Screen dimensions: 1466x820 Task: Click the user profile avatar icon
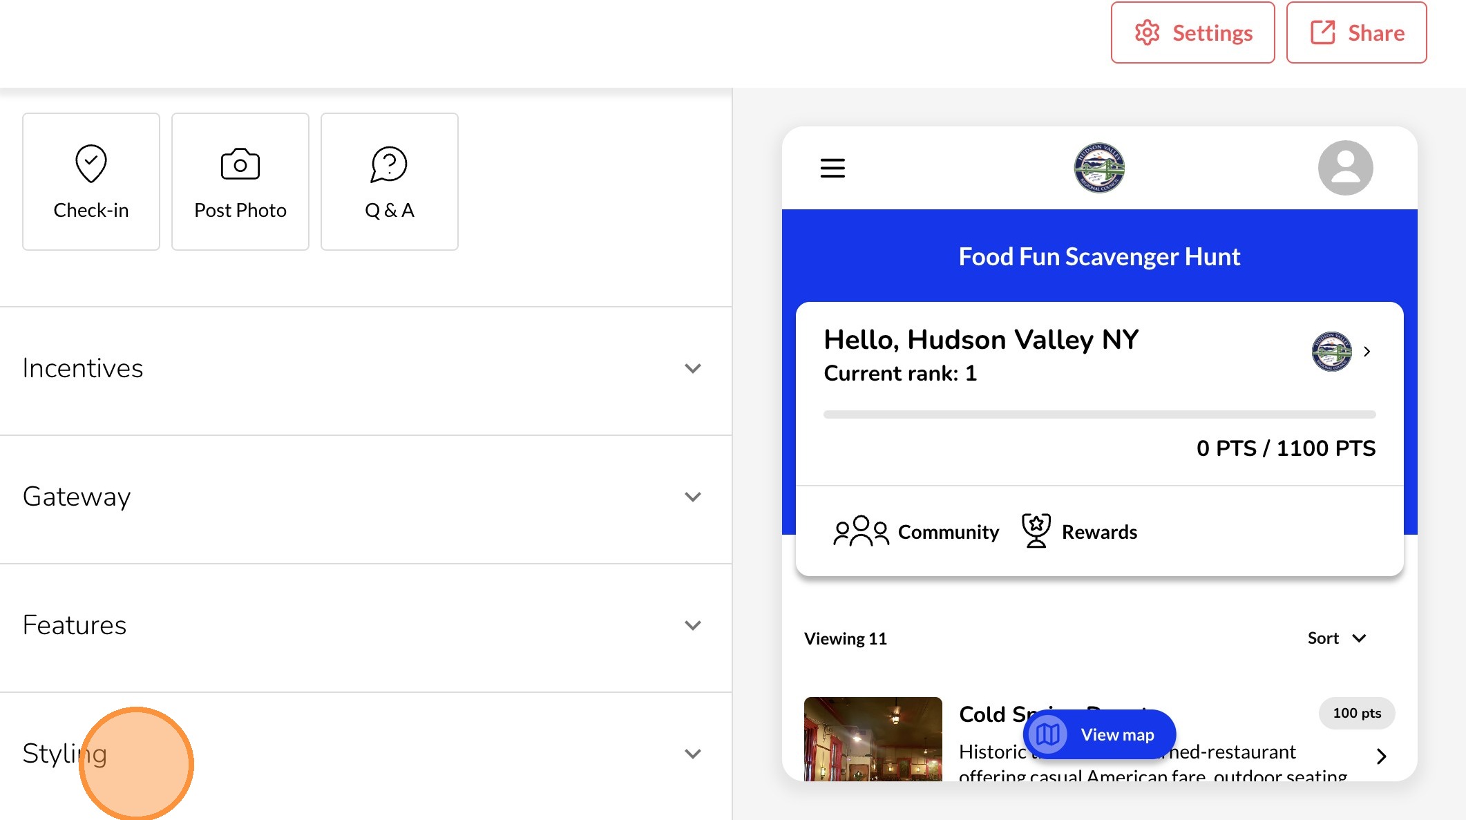pyautogui.click(x=1344, y=168)
